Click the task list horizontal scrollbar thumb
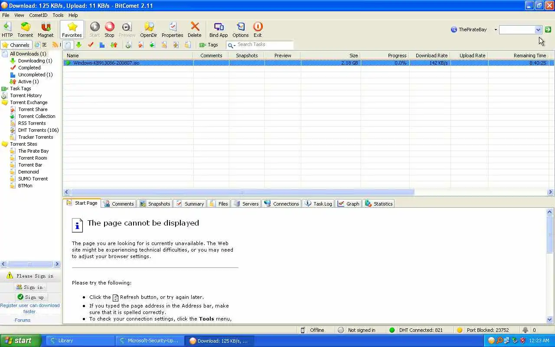Image resolution: width=555 pixels, height=347 pixels. point(242,192)
